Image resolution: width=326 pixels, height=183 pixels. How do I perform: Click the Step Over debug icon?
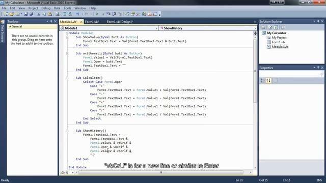(x=114, y=14)
